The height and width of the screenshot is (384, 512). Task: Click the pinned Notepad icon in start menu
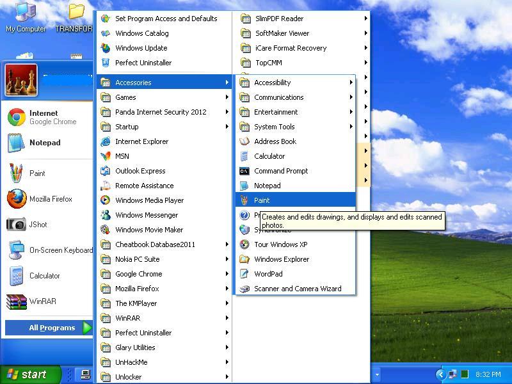coord(15,143)
